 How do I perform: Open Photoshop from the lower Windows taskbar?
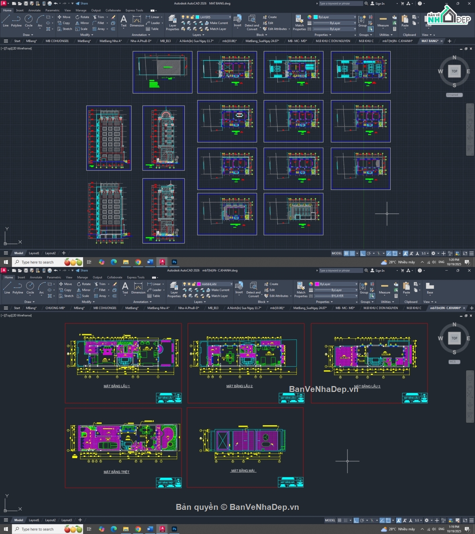click(174, 529)
